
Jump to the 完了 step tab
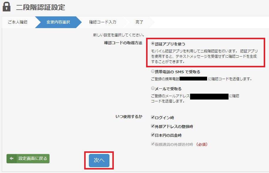pos(139,22)
